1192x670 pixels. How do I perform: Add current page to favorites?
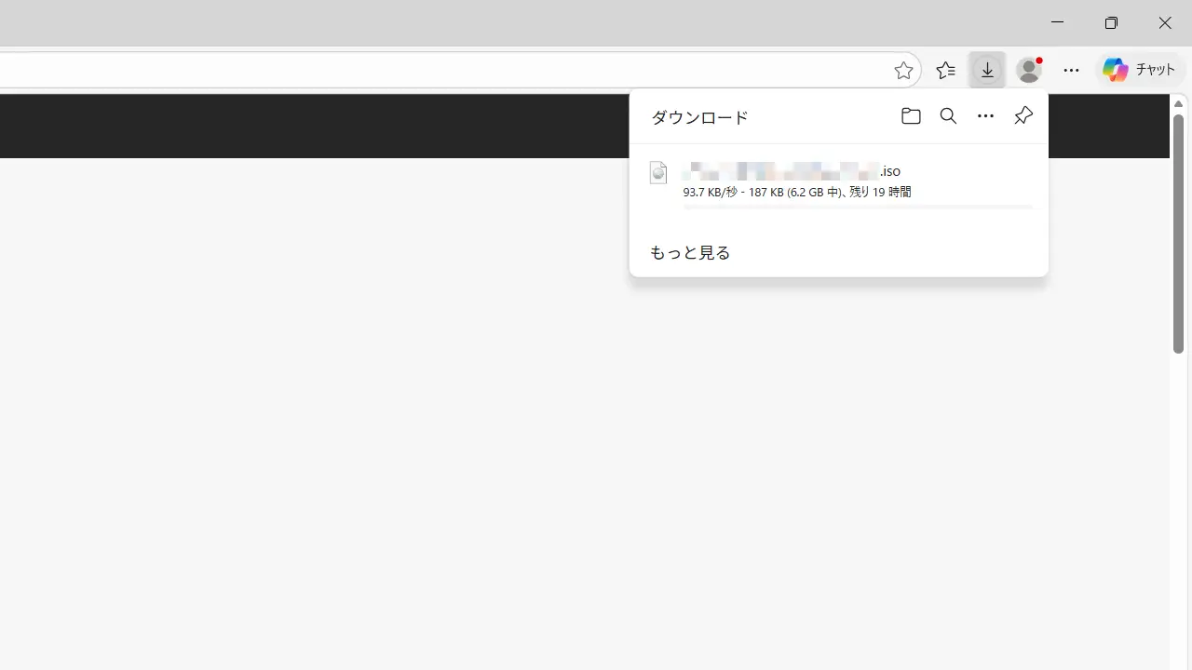(903, 70)
